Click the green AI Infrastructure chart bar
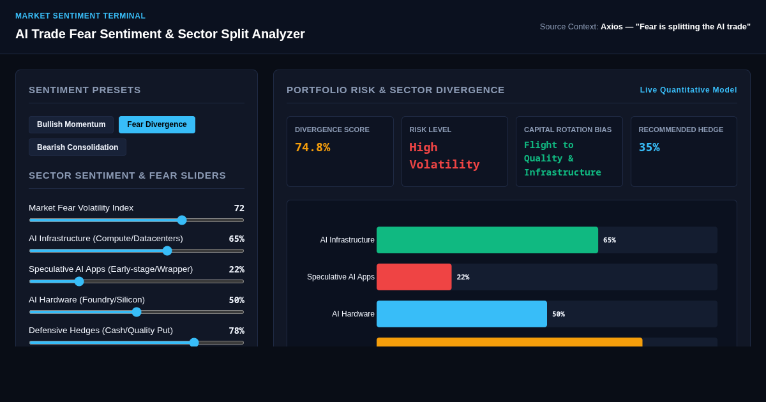The width and height of the screenshot is (766, 402). pos(487,240)
